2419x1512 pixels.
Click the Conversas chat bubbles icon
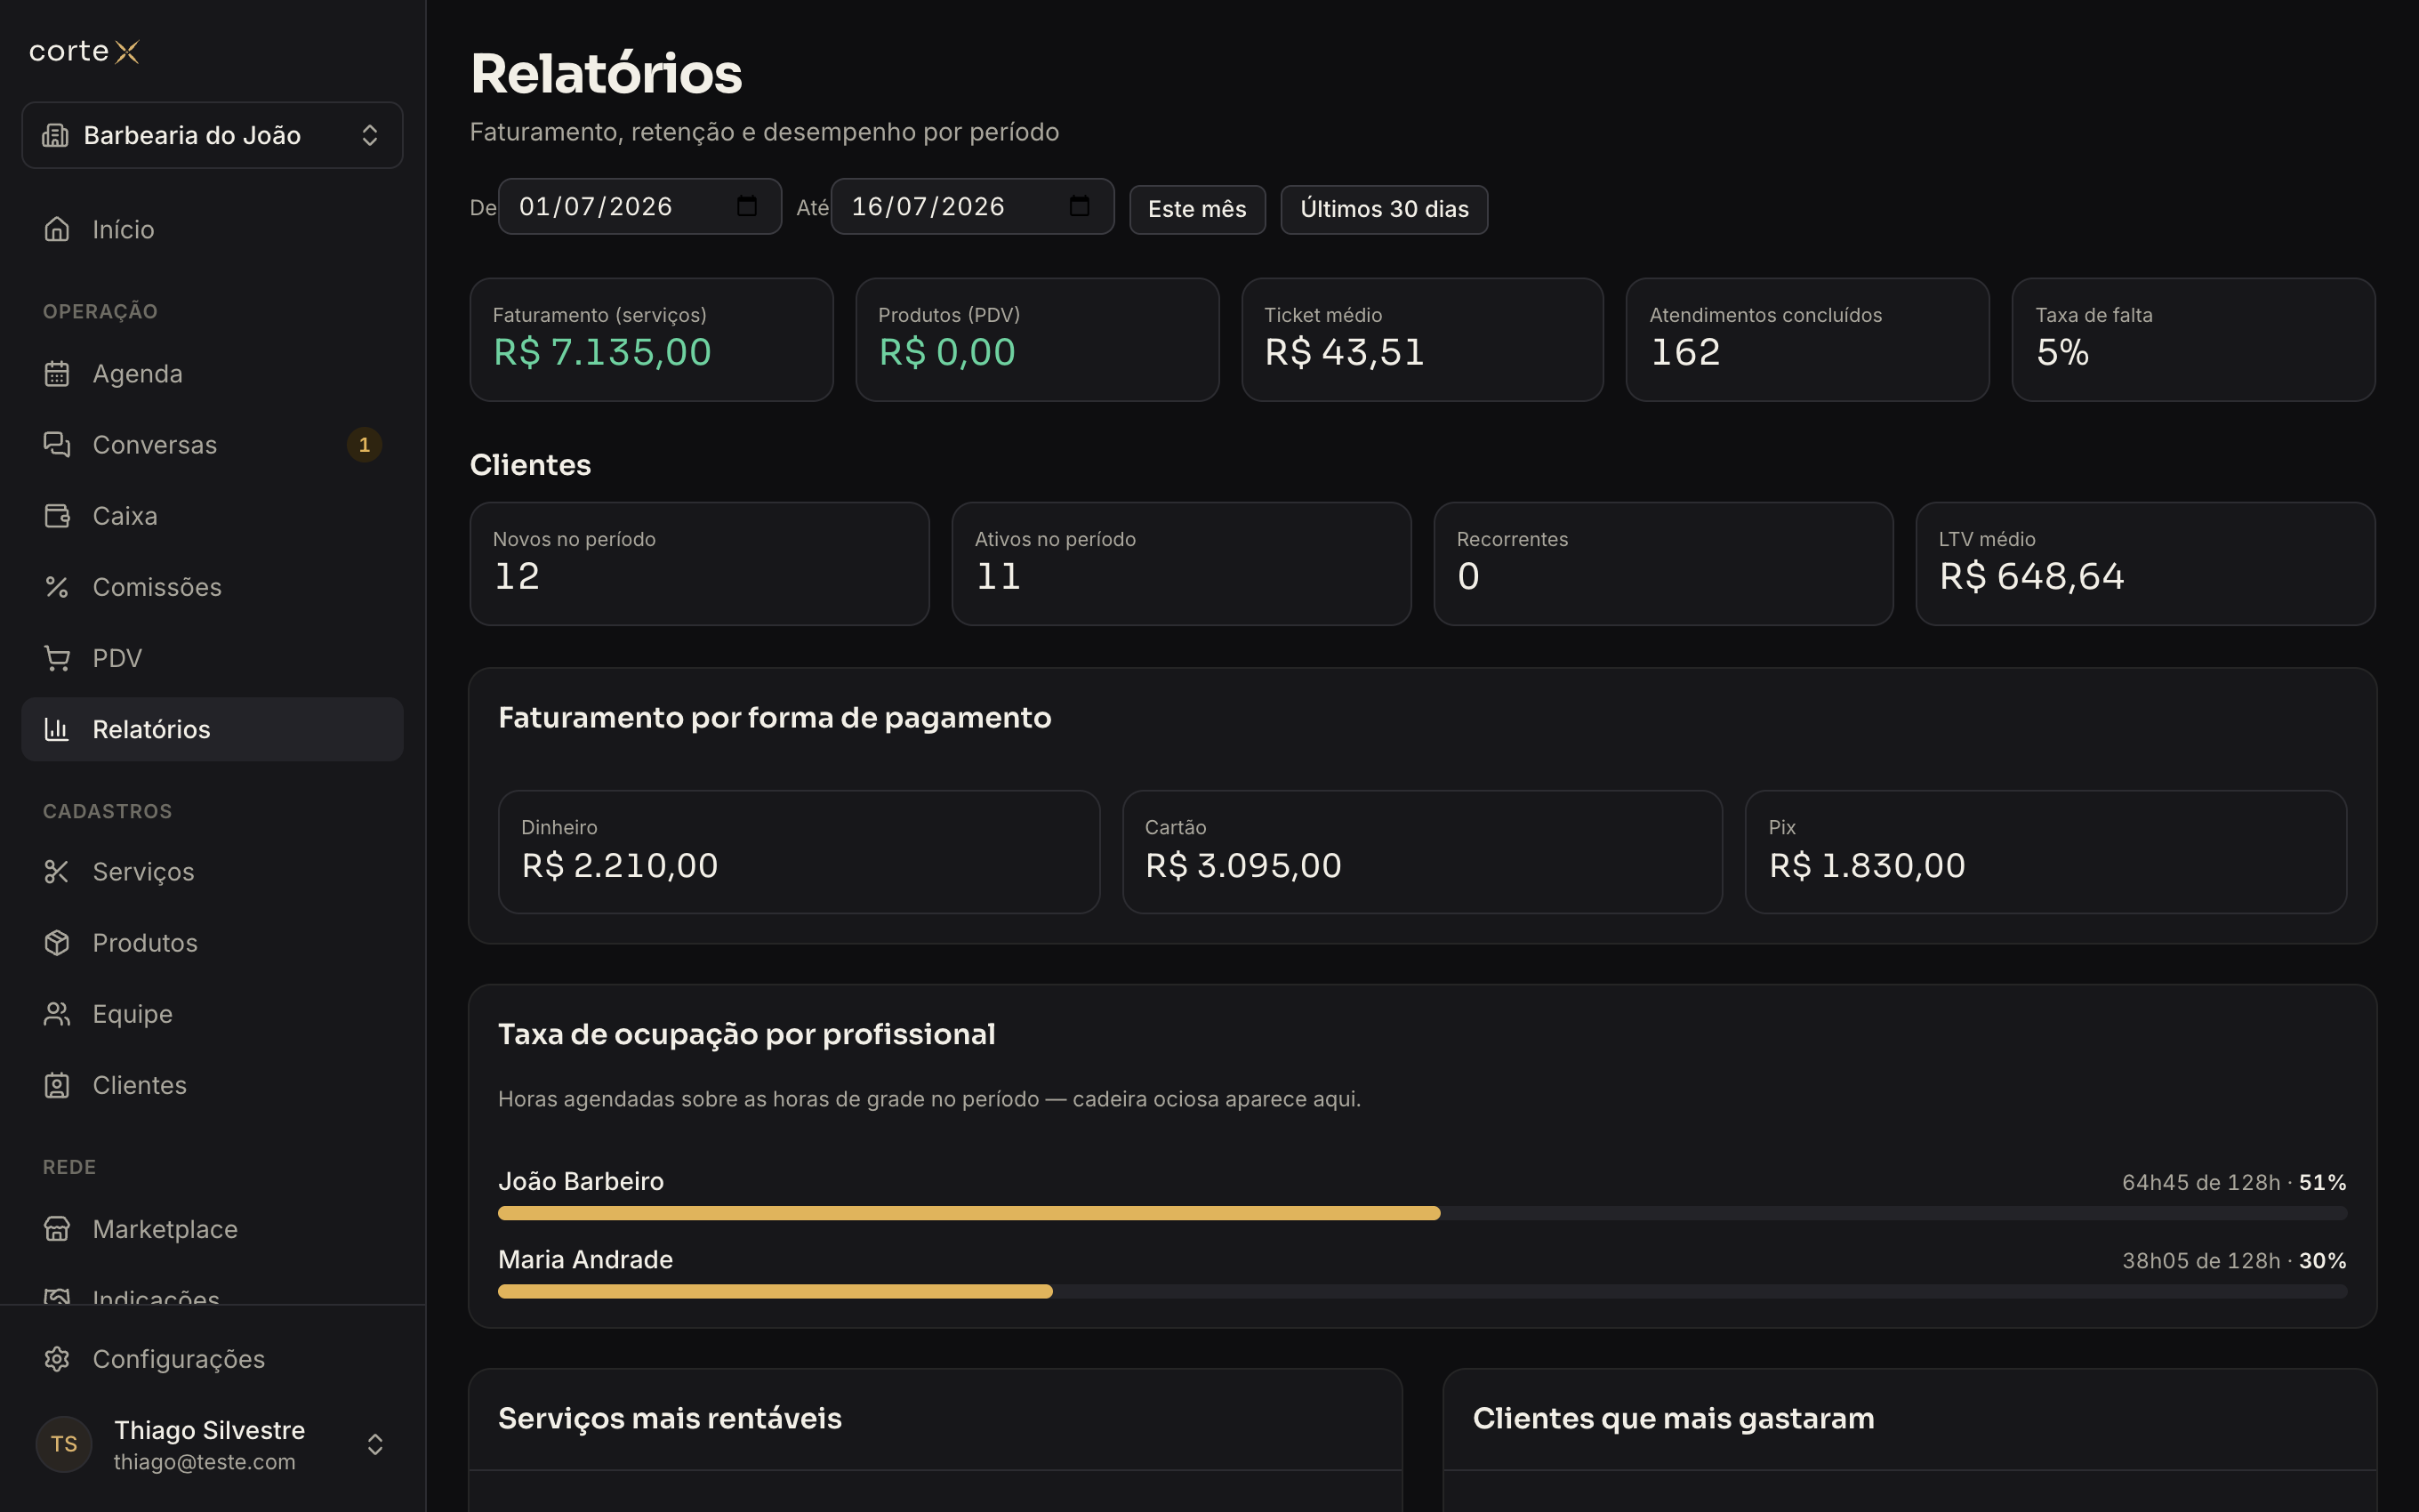coord(57,444)
